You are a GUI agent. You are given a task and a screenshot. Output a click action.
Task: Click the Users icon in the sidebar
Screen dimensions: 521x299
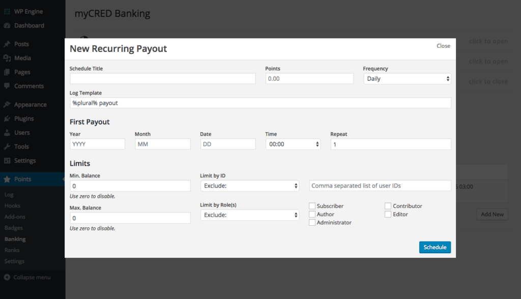pos(8,132)
